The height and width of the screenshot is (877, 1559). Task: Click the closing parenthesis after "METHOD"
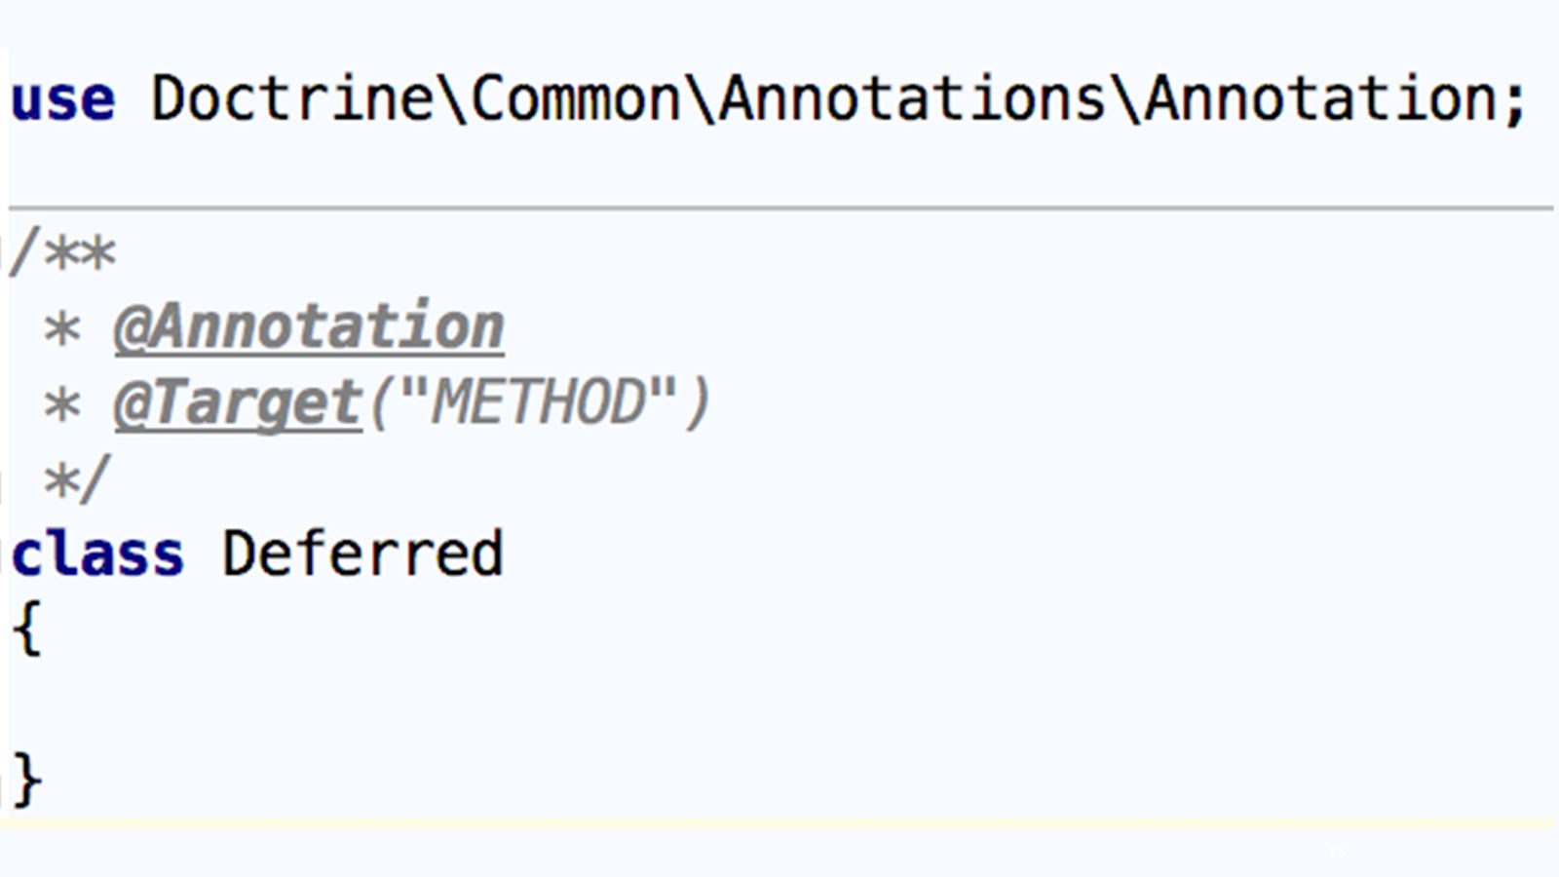click(x=698, y=403)
